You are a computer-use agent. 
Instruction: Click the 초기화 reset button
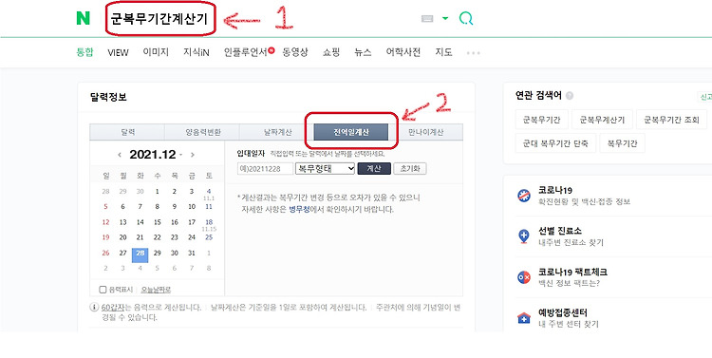click(409, 168)
